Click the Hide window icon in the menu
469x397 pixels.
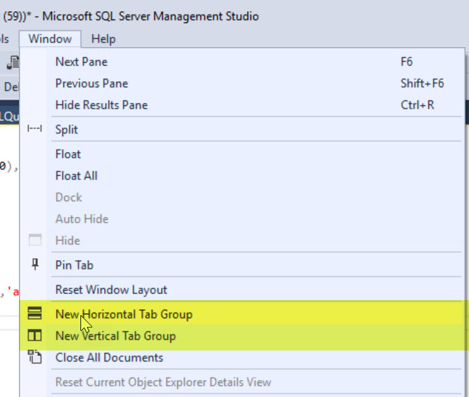pos(35,240)
